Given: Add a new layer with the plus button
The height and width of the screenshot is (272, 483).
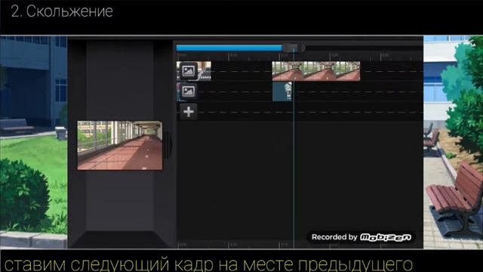Looking at the screenshot, I should click(188, 112).
